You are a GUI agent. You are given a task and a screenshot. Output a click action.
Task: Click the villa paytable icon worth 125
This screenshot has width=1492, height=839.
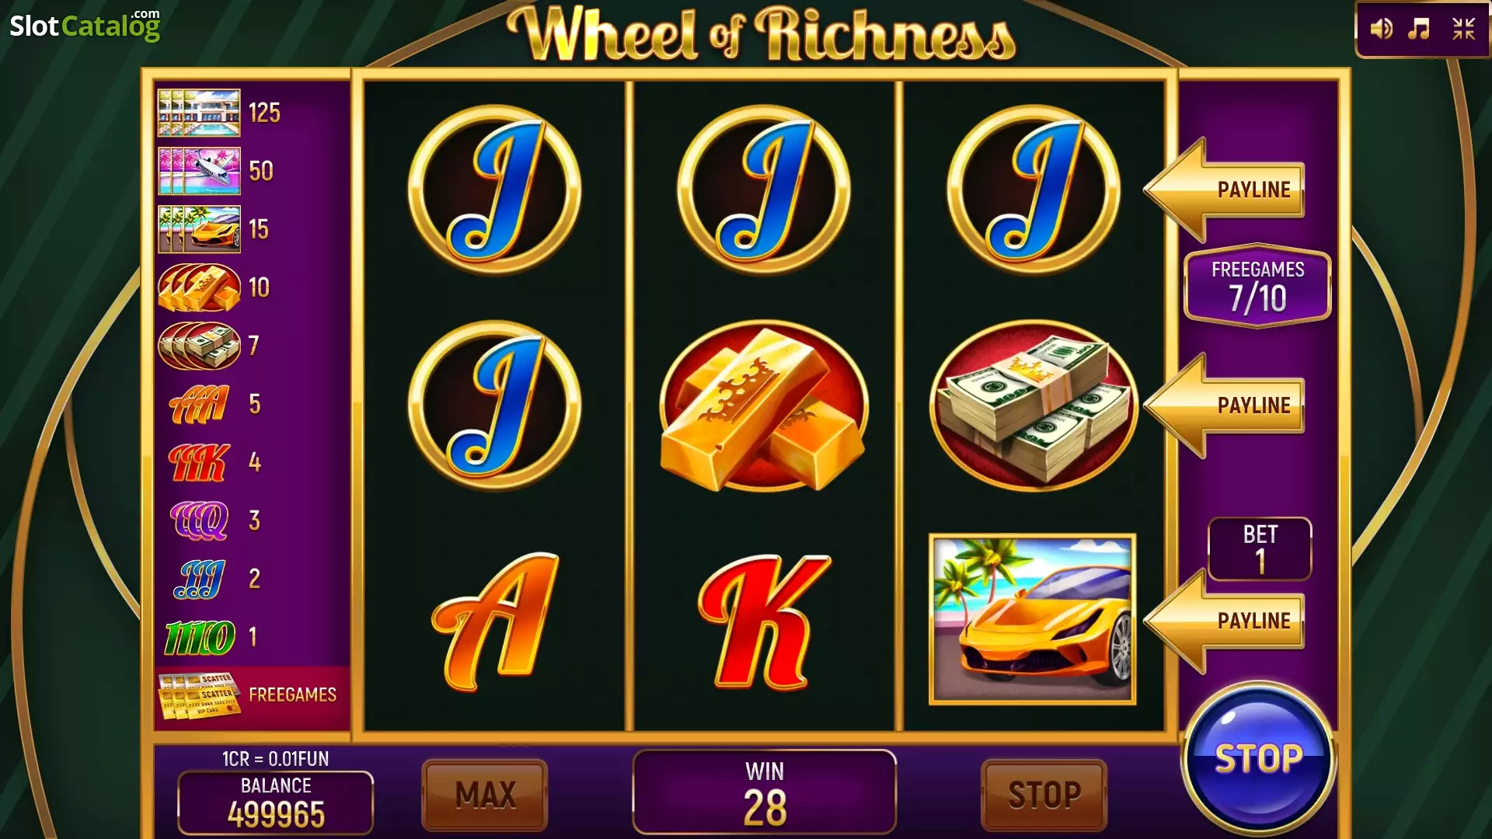click(x=199, y=113)
